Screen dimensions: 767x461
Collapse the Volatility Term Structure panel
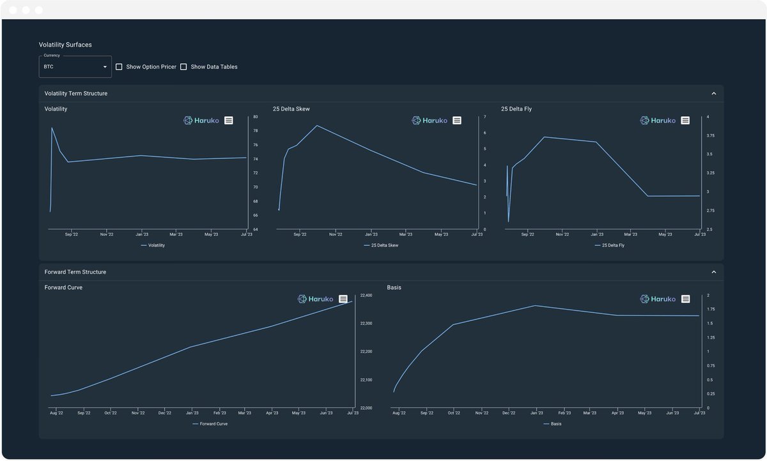(x=714, y=93)
